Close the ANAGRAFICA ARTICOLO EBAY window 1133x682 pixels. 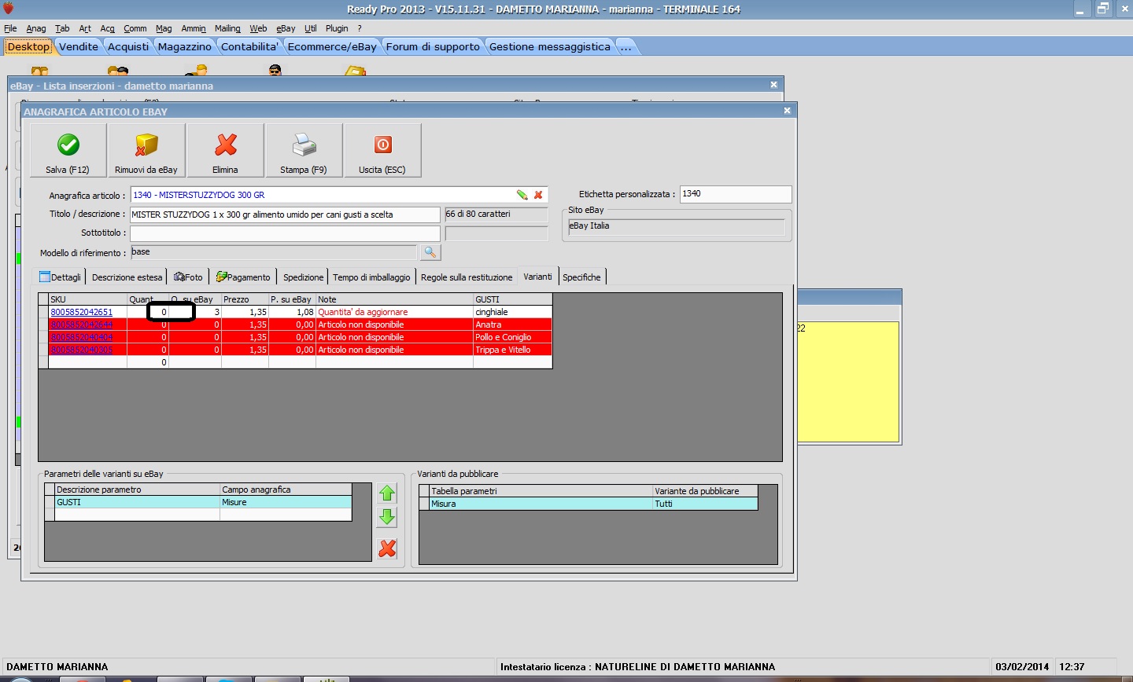tap(787, 111)
